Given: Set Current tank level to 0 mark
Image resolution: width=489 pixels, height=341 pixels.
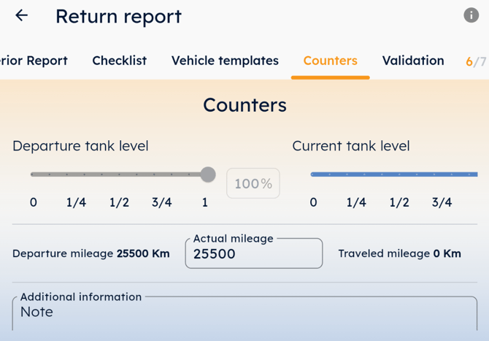Looking at the screenshot, I should (x=313, y=175).
